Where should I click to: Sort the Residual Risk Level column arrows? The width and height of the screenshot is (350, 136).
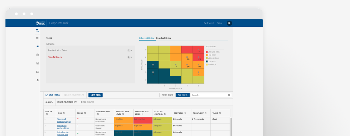tap(123, 114)
